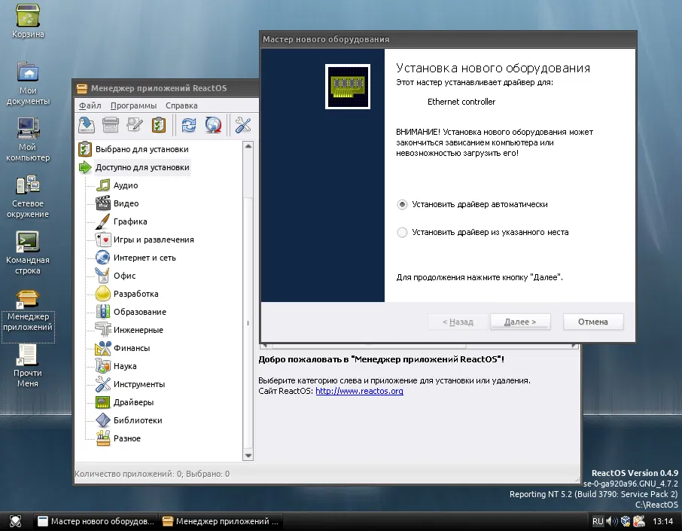Select the Игры и развлечения category
Viewport: 682px width, 531px height.
click(x=154, y=240)
